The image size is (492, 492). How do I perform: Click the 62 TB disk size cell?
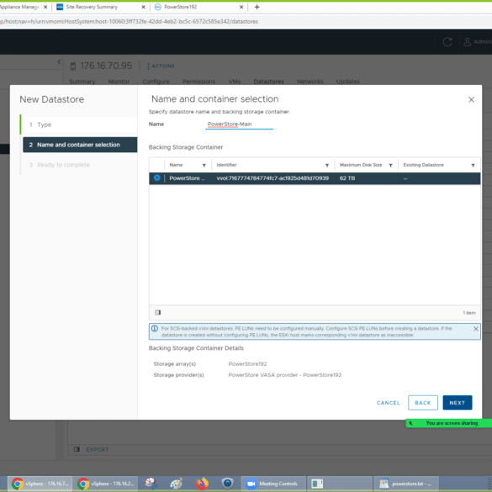point(347,178)
